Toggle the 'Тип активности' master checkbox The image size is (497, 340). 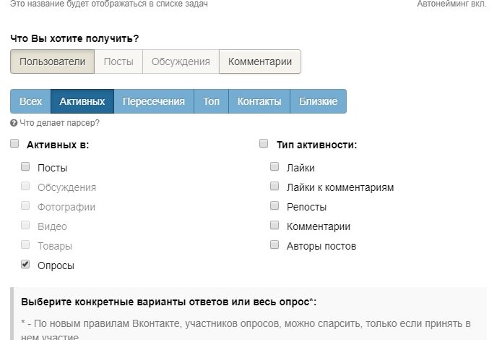coord(264,144)
